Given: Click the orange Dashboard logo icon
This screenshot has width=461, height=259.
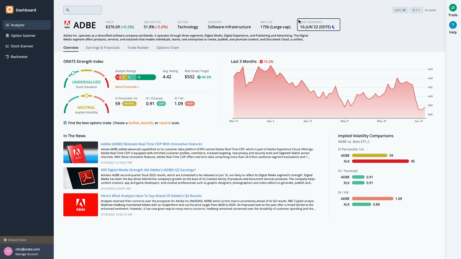Looking at the screenshot, I should pos(10,10).
